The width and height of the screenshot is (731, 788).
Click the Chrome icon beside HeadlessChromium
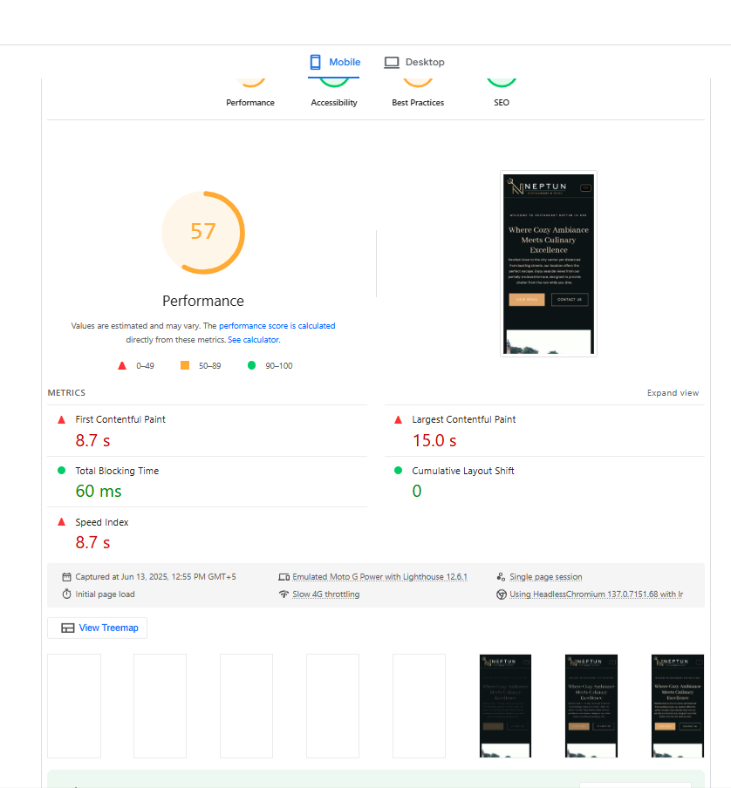tap(502, 594)
